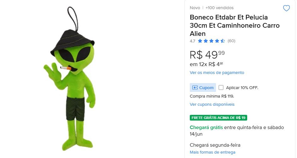Add product to favorites with heart icon
Viewport: 297px width, 158px height.
(286, 8)
